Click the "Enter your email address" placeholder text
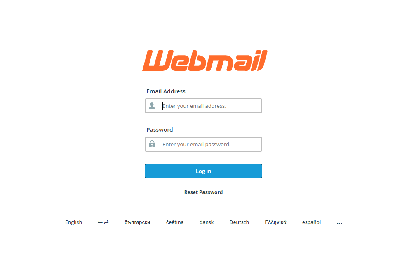 [x=194, y=106]
